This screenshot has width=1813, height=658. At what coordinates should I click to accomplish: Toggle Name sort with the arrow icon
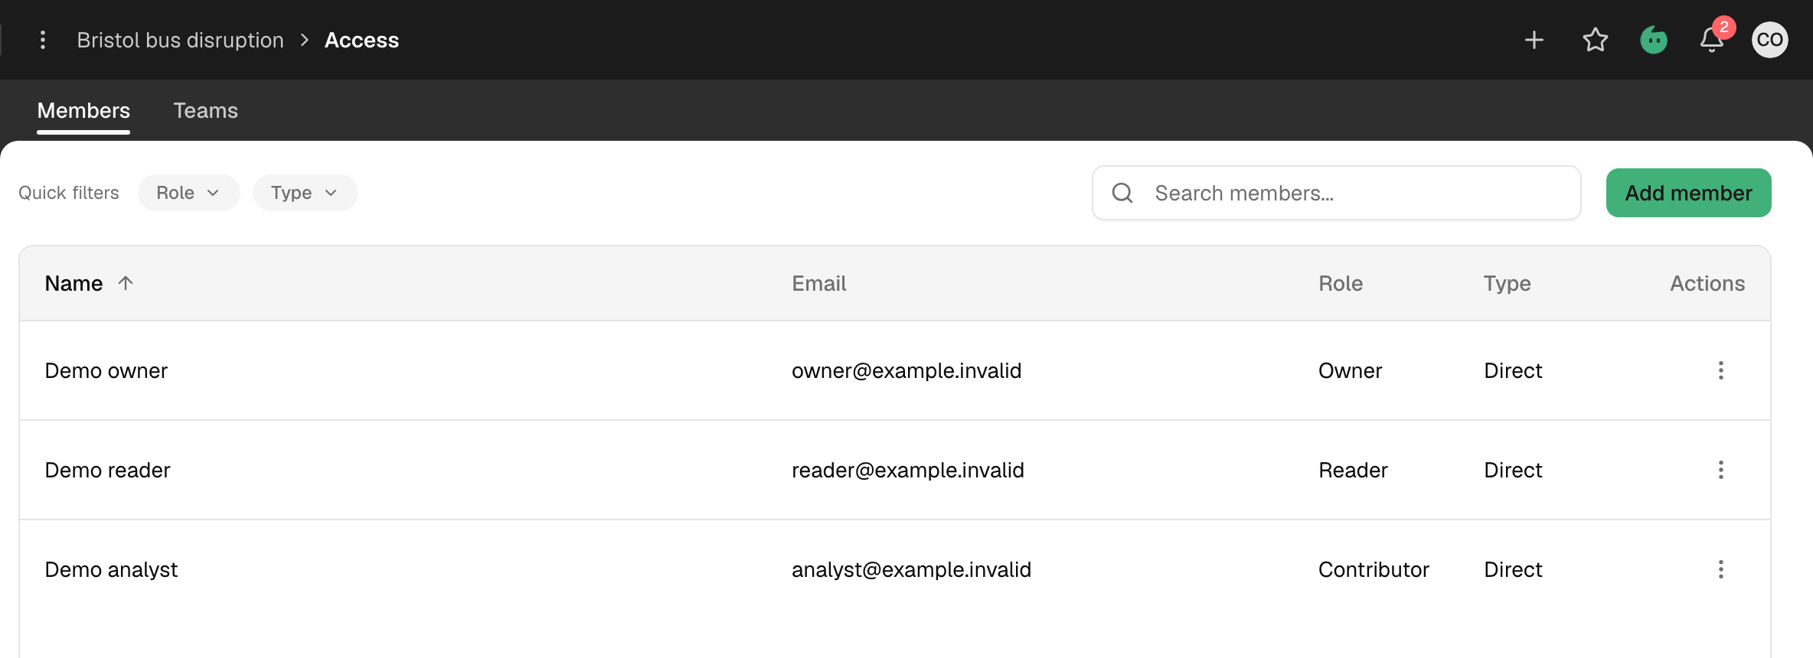(x=126, y=283)
